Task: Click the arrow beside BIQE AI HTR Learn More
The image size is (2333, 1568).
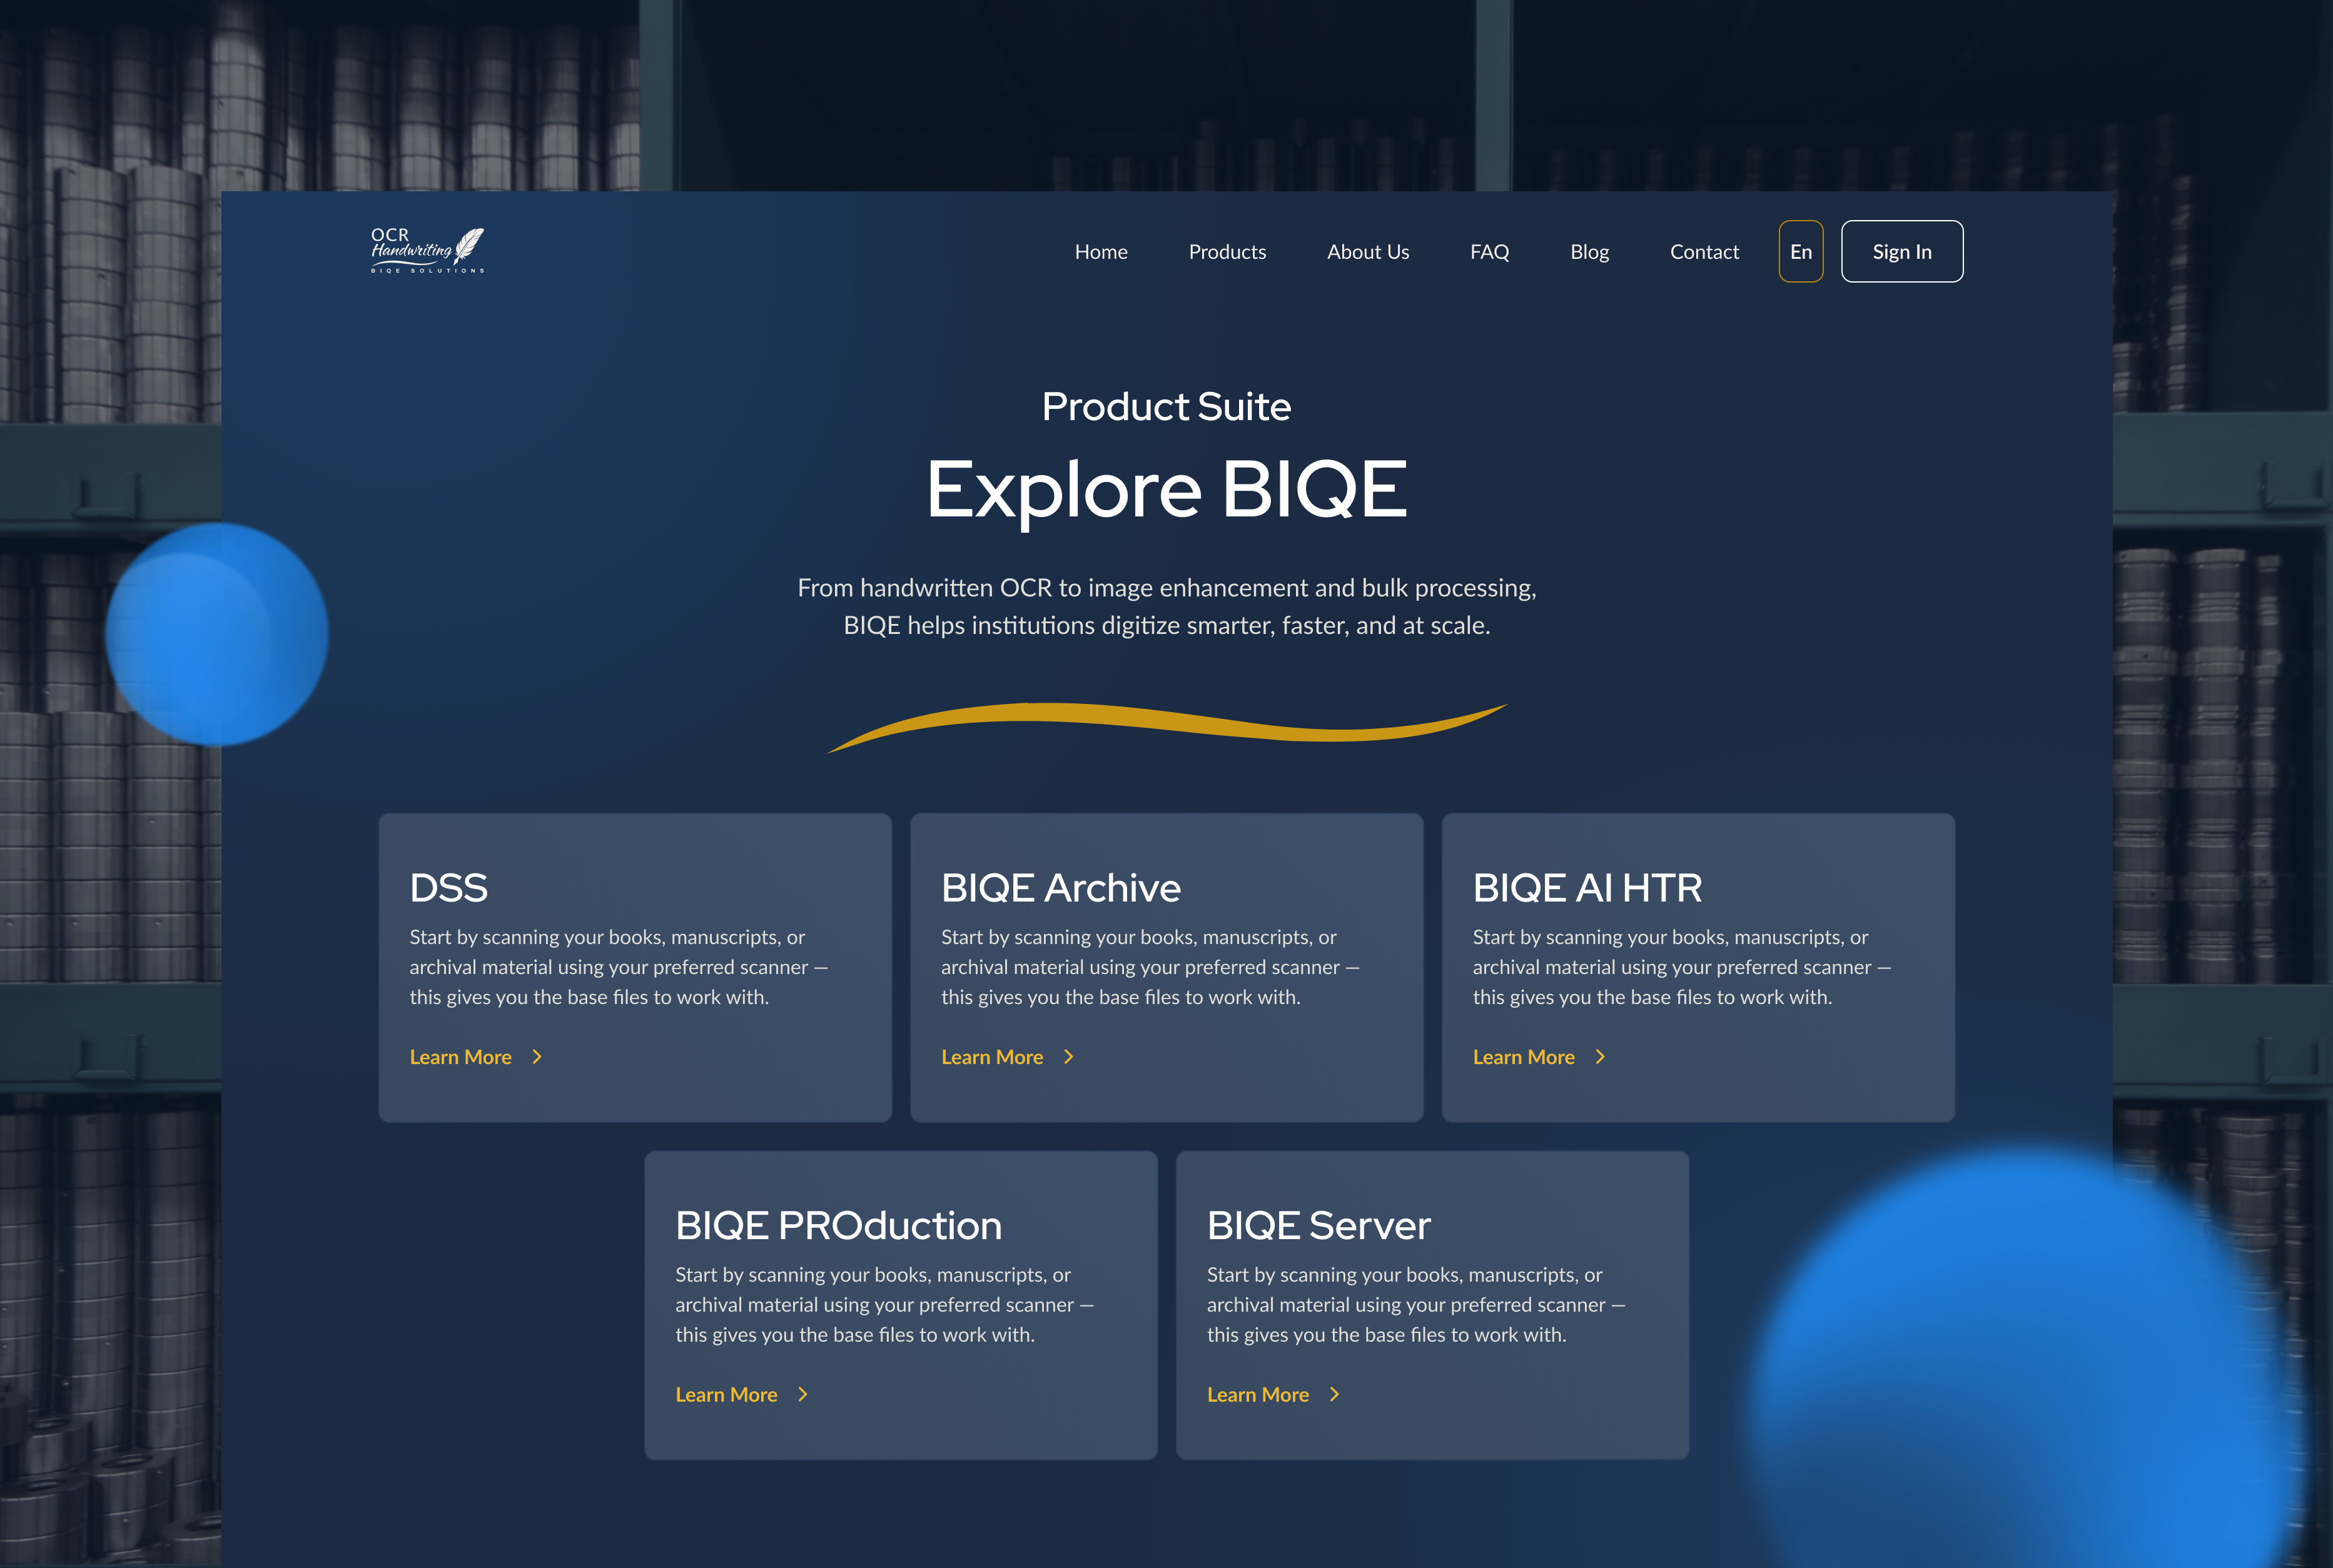Action: pyautogui.click(x=1600, y=1057)
